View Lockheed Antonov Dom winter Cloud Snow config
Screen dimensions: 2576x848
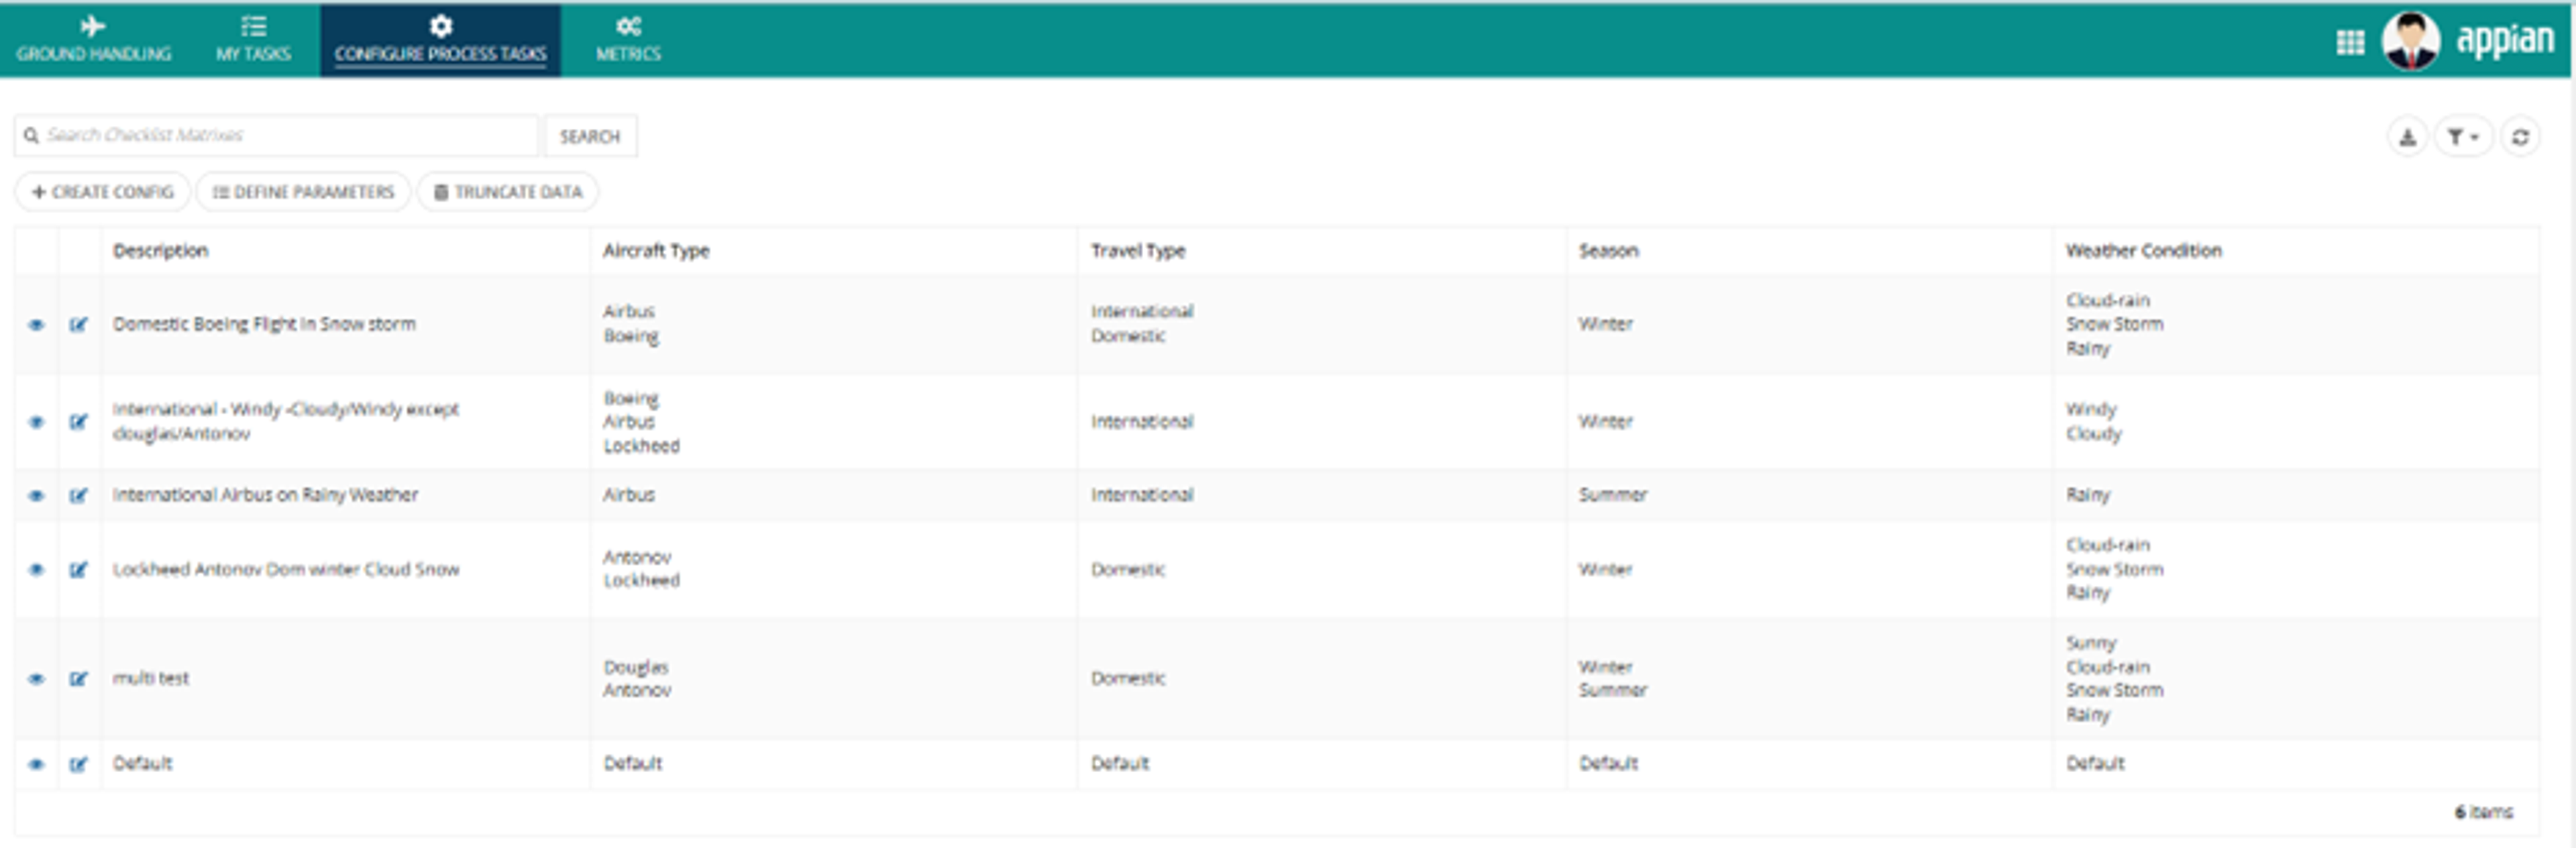click(x=36, y=570)
